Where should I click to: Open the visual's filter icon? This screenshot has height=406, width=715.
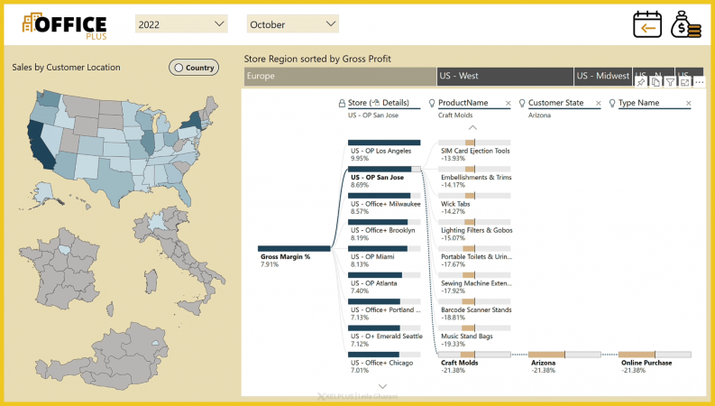tap(670, 81)
